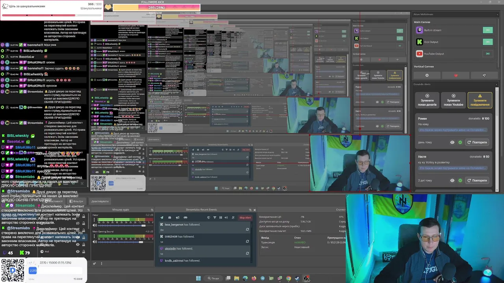
Task: Click taskbar Пошук search box
Action: [213, 278]
